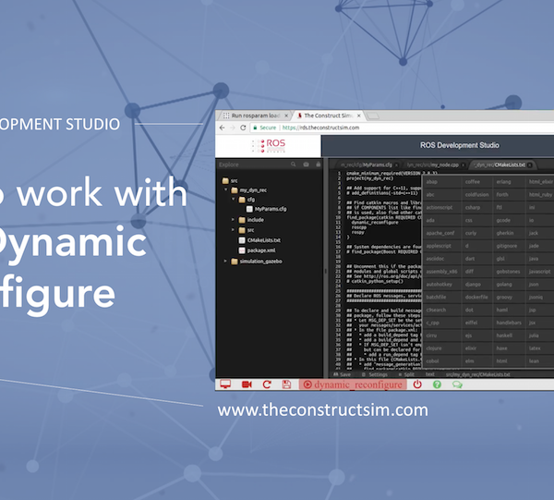The height and width of the screenshot is (500, 554).
Task: Click the browser back arrow
Action: pyautogui.click(x=222, y=128)
